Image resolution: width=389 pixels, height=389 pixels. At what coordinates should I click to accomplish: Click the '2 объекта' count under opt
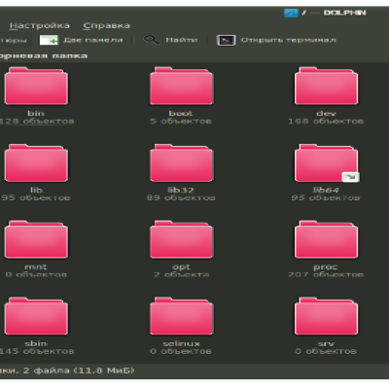(182, 274)
